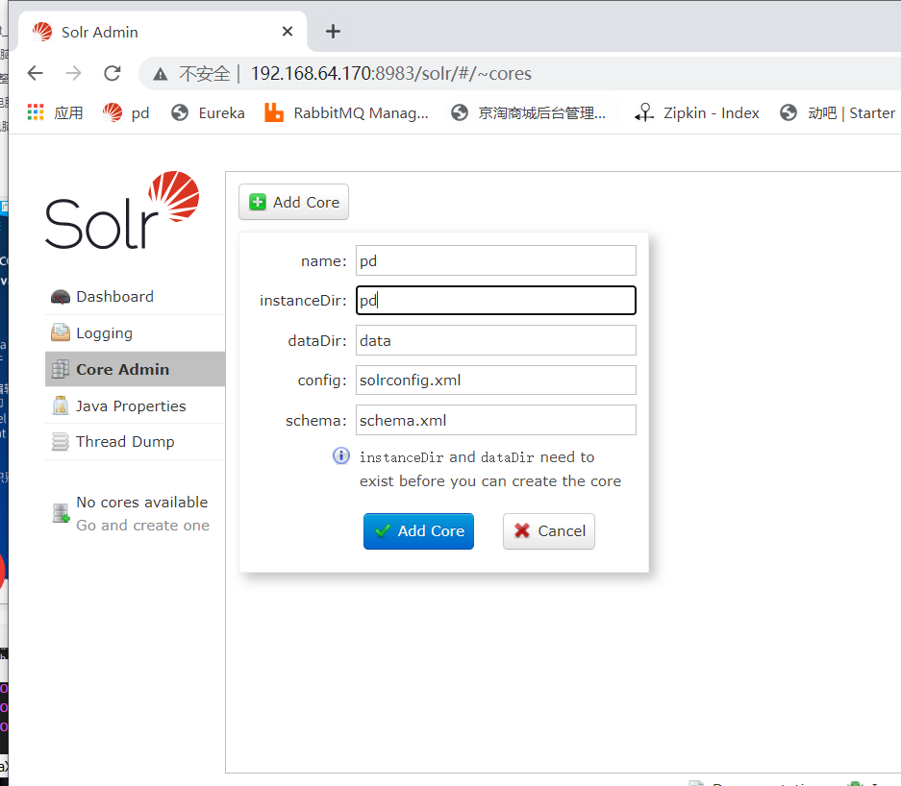Click the not secure warning icon
Image resolution: width=901 pixels, height=786 pixels.
pos(161,74)
